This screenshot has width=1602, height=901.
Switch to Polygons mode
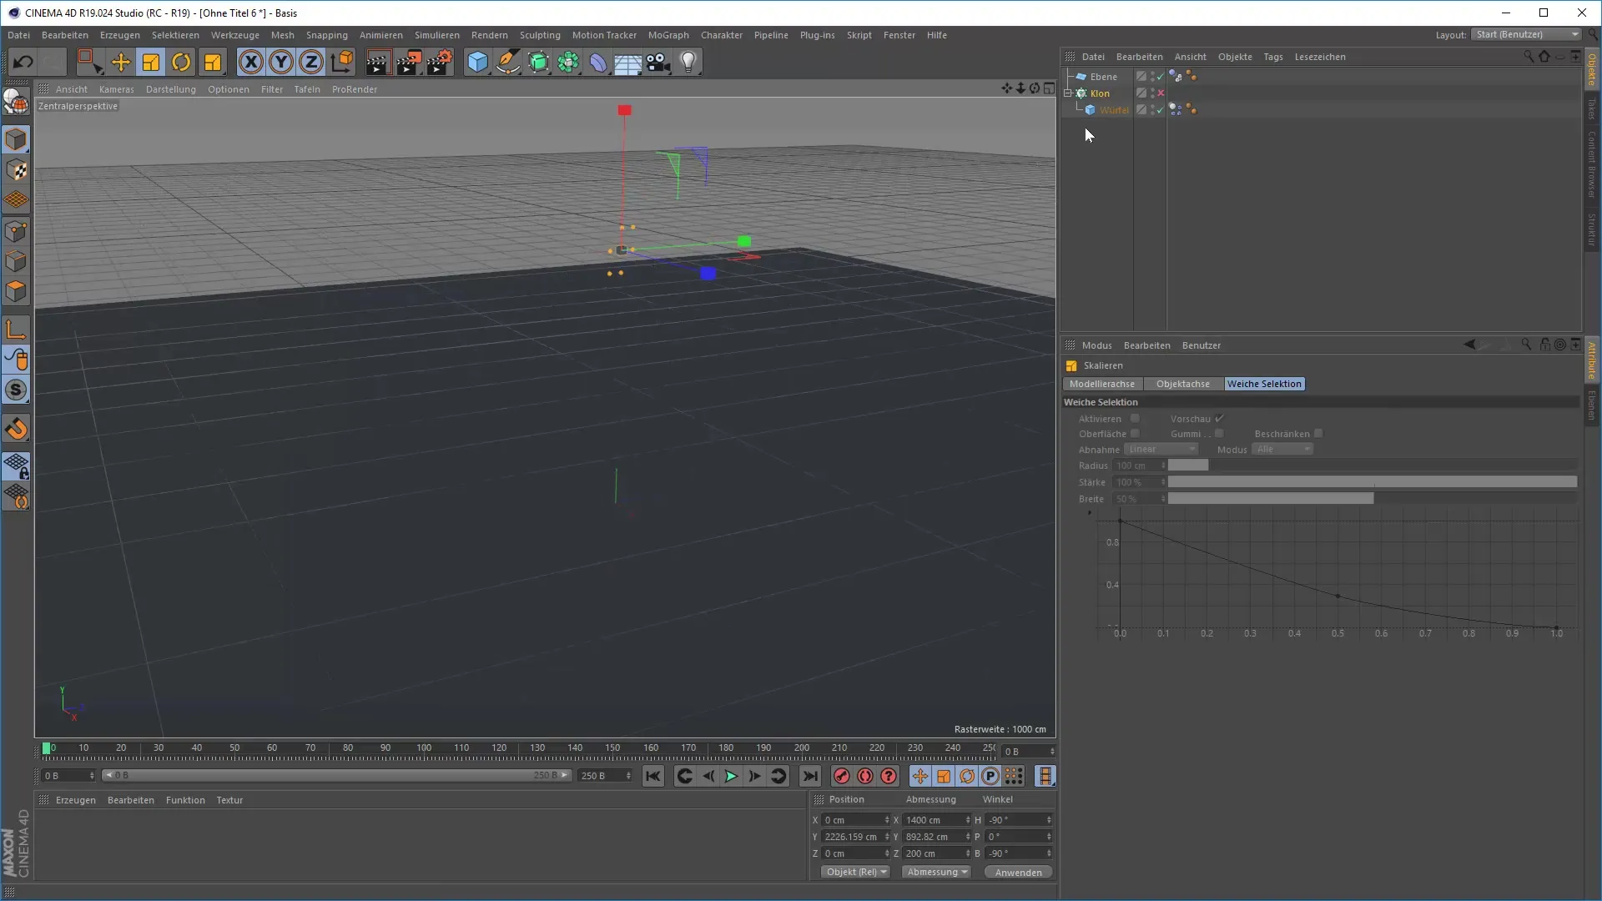click(x=16, y=291)
